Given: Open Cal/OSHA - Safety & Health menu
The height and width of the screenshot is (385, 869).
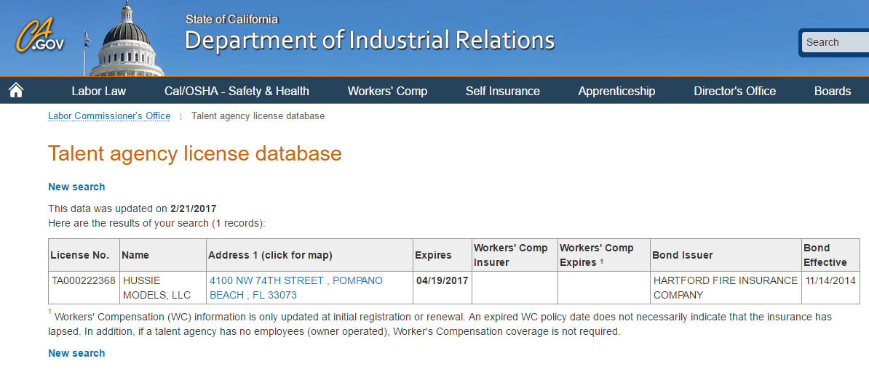Looking at the screenshot, I should coord(237,92).
